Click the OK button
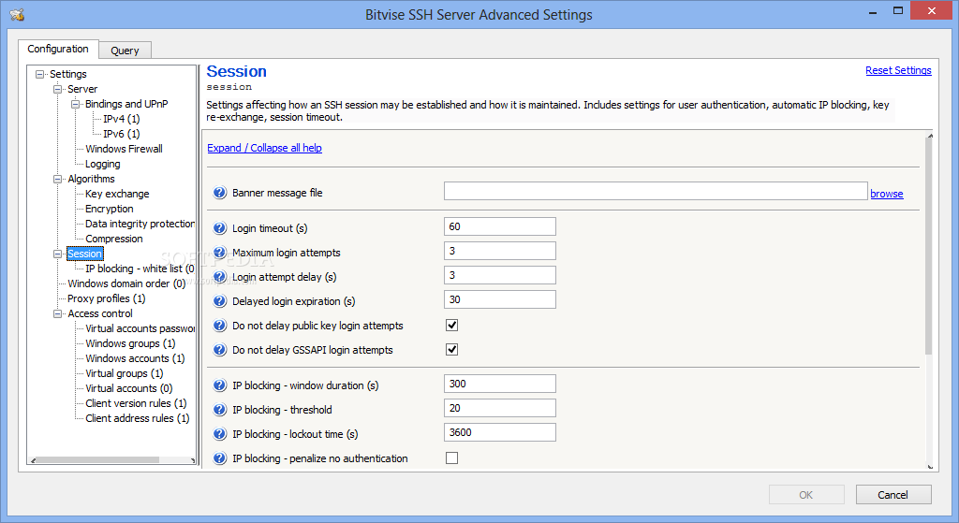 pos(806,495)
